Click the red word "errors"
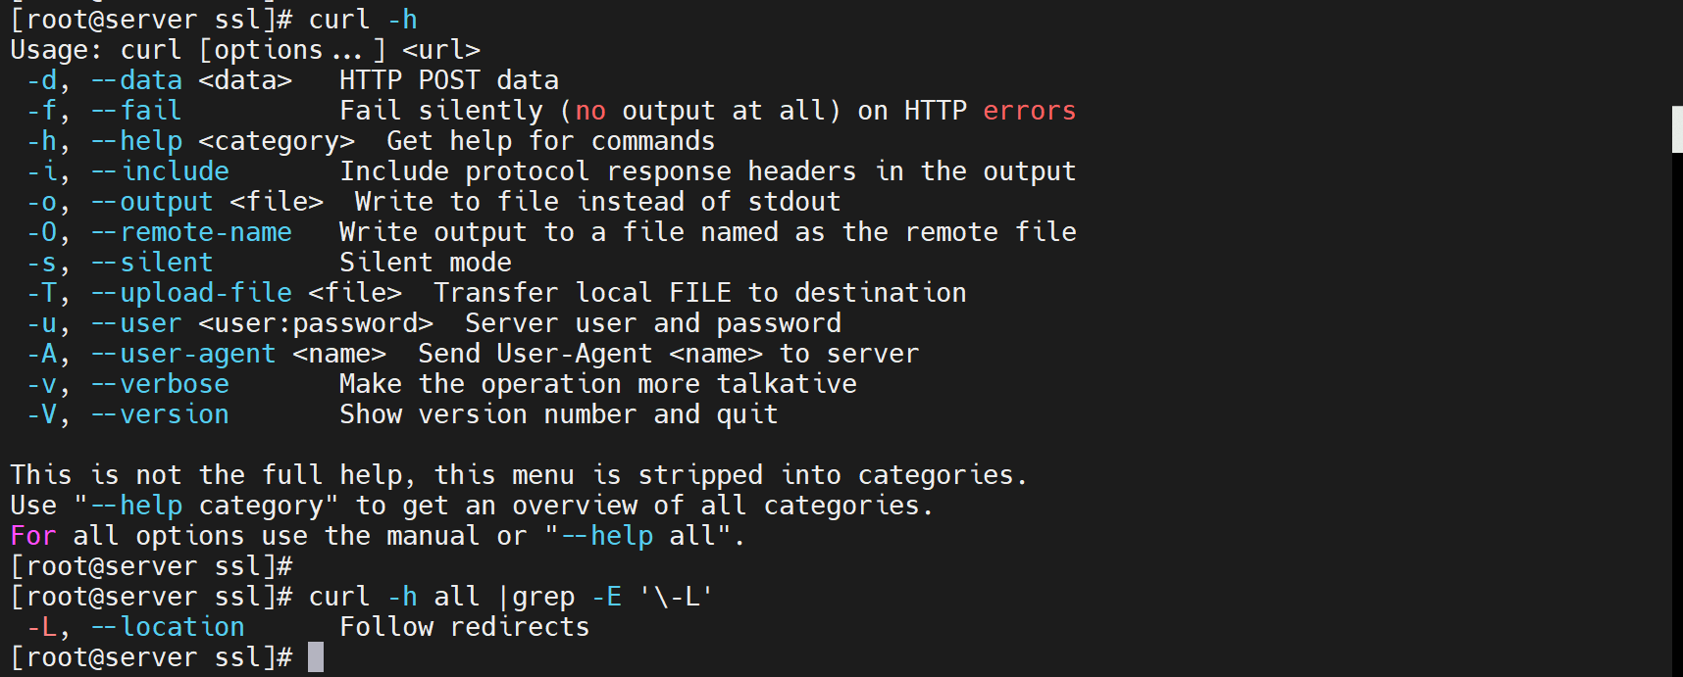 1029,111
